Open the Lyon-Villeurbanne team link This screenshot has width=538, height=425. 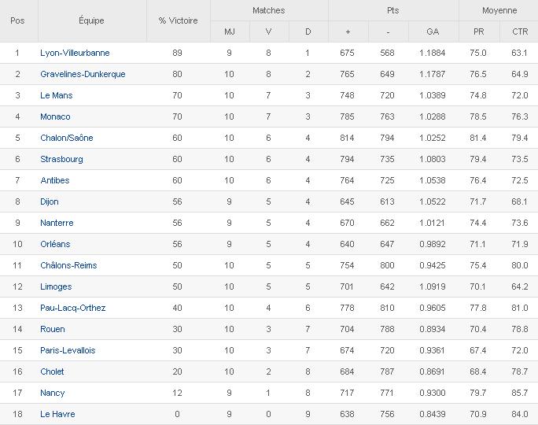pos(75,53)
